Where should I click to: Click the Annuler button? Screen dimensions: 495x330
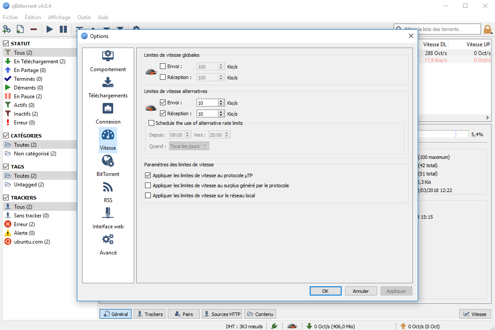(361, 291)
